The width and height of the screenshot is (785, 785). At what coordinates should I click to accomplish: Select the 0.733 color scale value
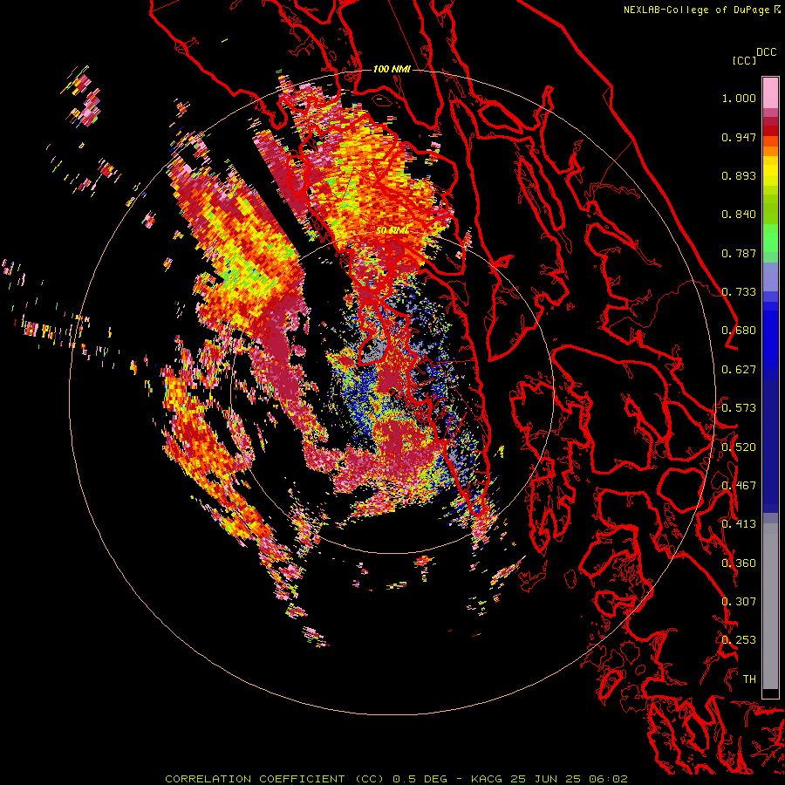[739, 292]
